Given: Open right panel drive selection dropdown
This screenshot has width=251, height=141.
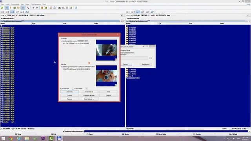Looking at the screenshot, I should [x=129, y=15].
